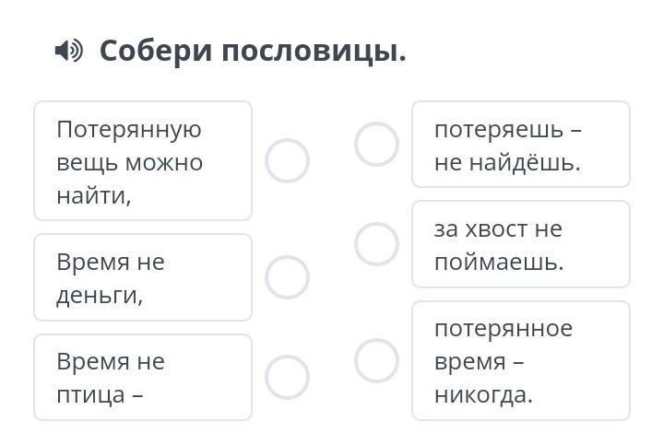Select circle beside 'Время не птица –'
The image size is (652, 445).
click(x=287, y=377)
